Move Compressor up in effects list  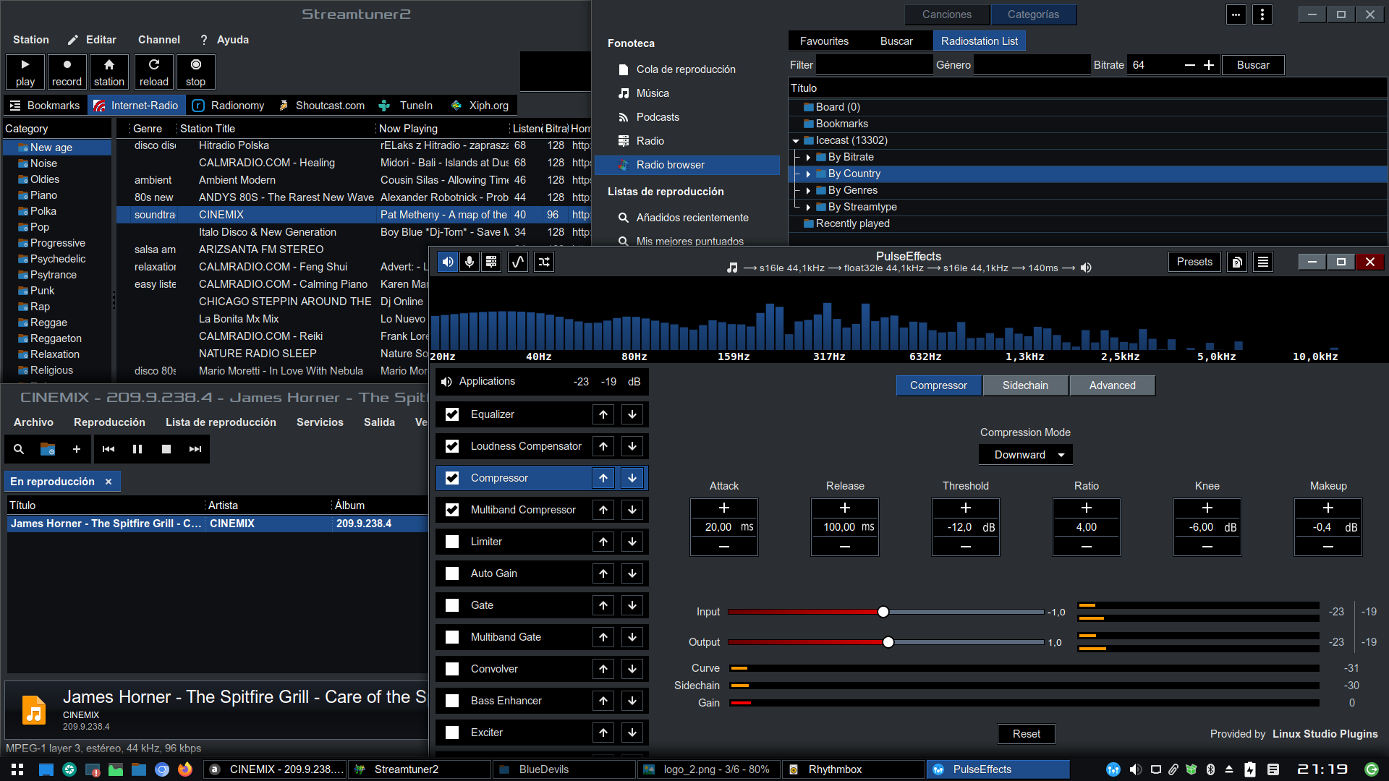603,478
